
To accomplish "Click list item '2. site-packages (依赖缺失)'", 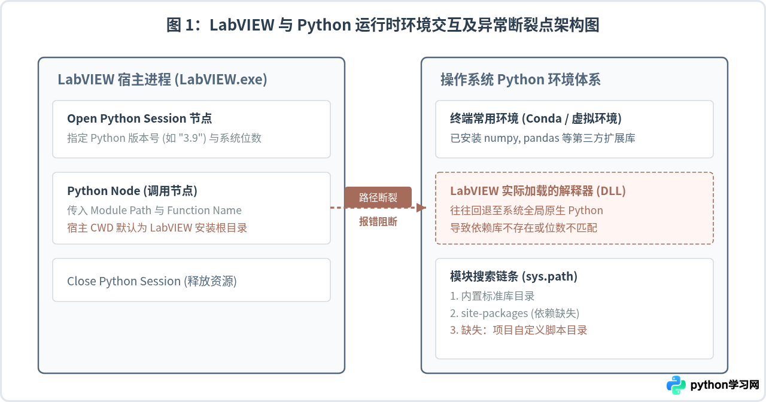I will click(x=515, y=313).
